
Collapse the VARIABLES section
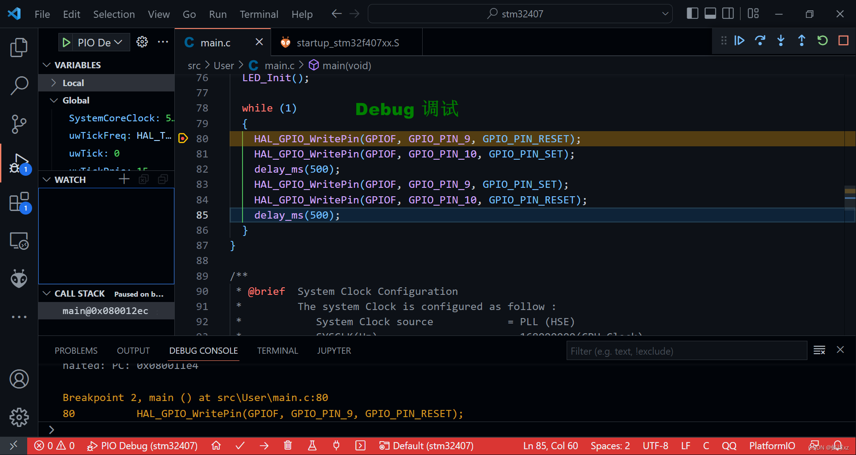47,65
